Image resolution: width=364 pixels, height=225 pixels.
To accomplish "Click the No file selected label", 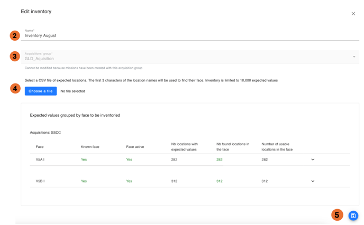I will pos(72,91).
